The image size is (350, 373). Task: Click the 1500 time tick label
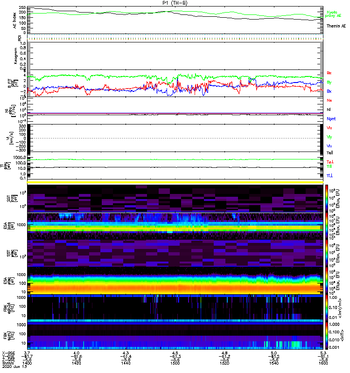tap(175, 363)
